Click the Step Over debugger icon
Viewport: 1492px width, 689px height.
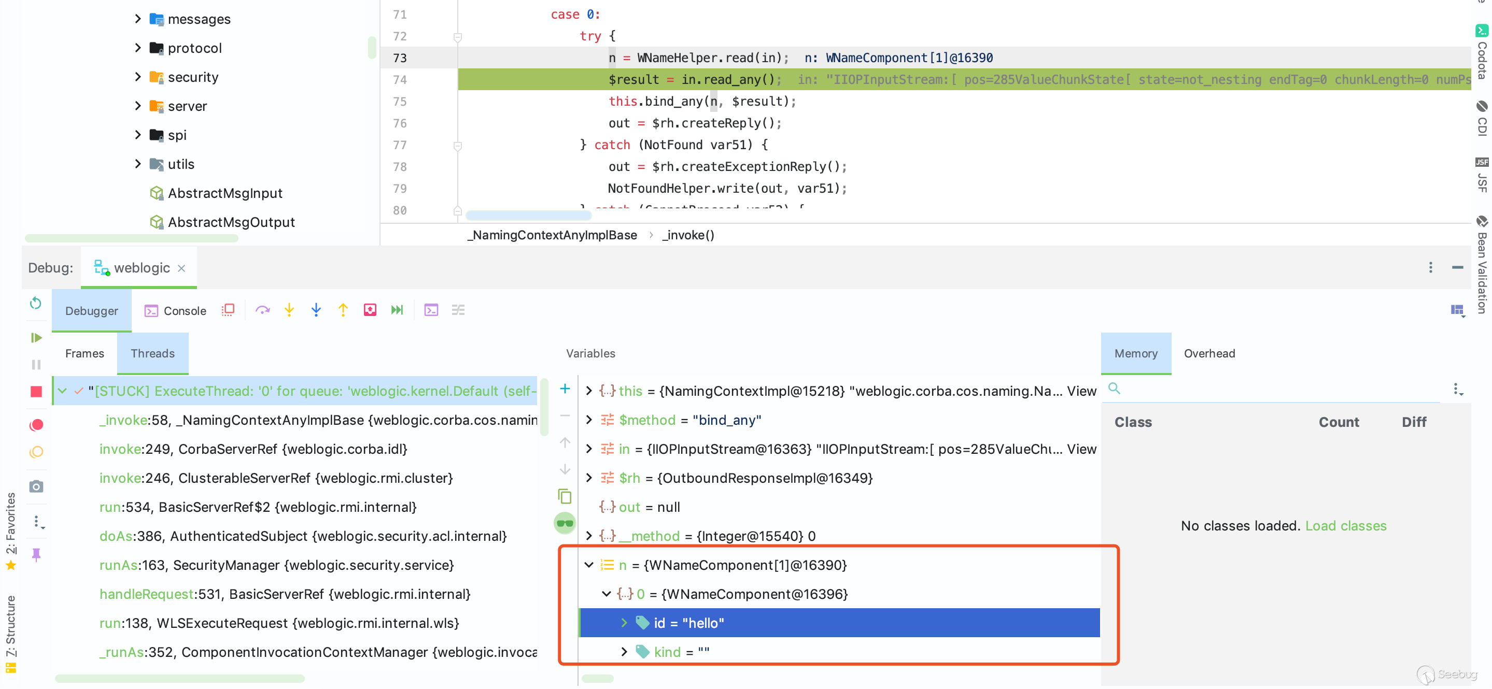(262, 310)
